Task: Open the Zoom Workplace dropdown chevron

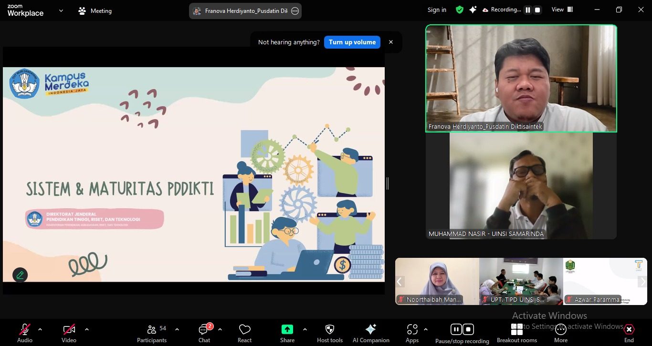Action: (61, 10)
